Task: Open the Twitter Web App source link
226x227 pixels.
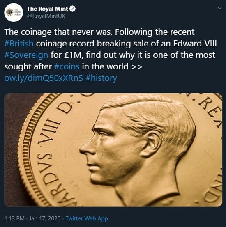Action: coord(87,218)
